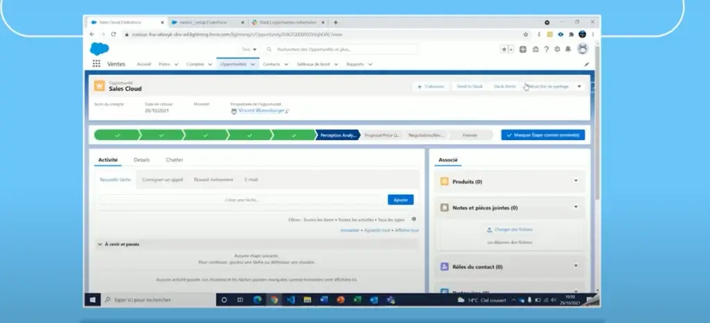The image size is (710, 323).
Task: Click the Favorites star icon
Action: click(x=504, y=49)
